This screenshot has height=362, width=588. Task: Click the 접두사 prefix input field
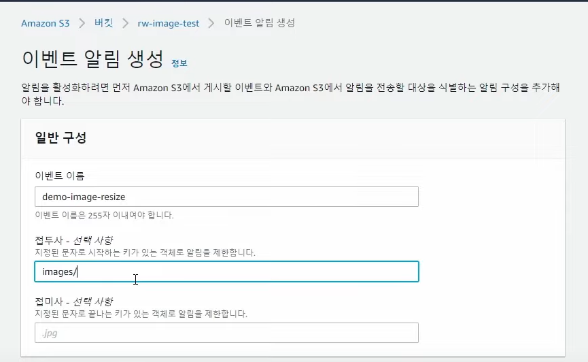(226, 271)
